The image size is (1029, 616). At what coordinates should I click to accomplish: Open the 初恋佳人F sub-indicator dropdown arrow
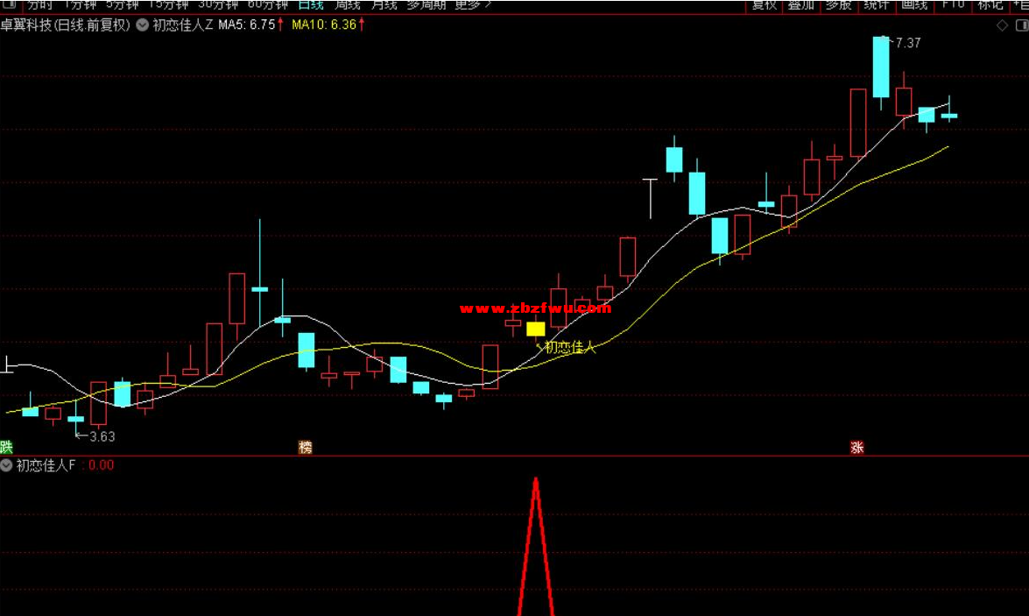click(6, 465)
